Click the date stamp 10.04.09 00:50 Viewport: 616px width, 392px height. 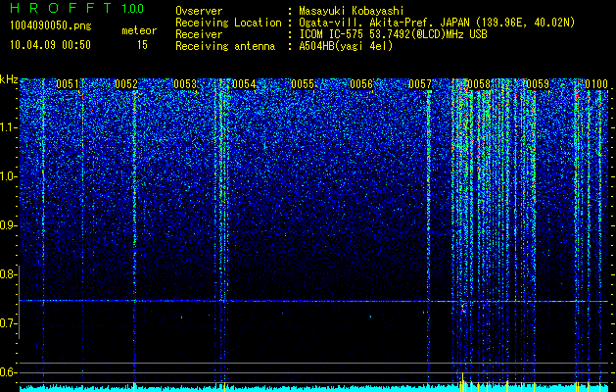[50, 45]
